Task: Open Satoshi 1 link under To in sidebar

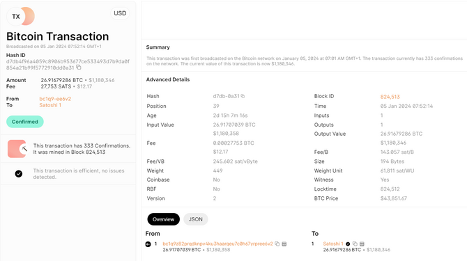Action: pyautogui.click(x=50, y=105)
